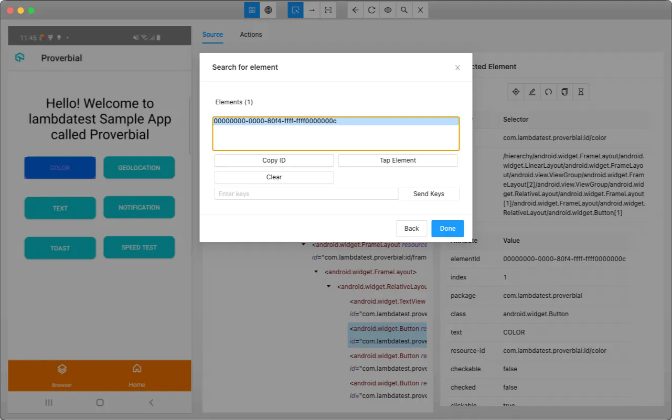Open the Source tab

(x=212, y=35)
